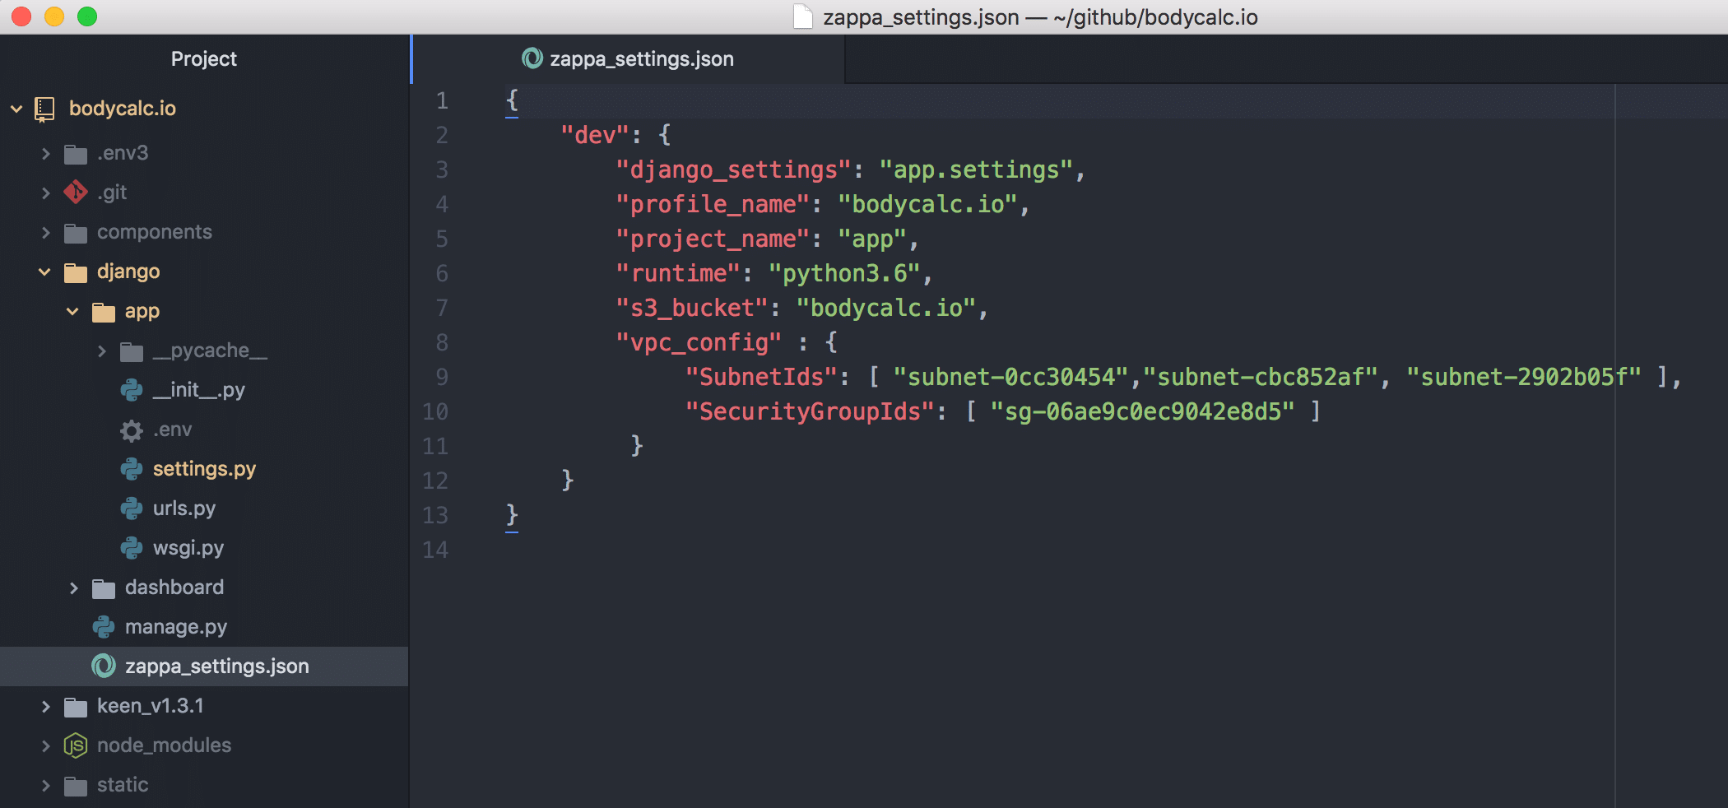The width and height of the screenshot is (1728, 808).
Task: Click the Python icon beside urls.py
Action: pos(132,508)
